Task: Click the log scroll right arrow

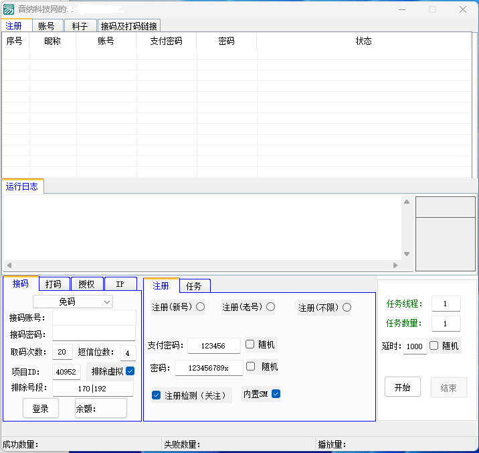Action: [x=395, y=265]
